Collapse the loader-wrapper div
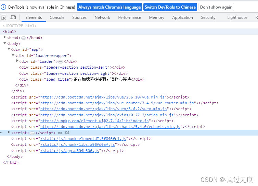Image resolution: width=258 pixels, height=186 pixels. 13,55
